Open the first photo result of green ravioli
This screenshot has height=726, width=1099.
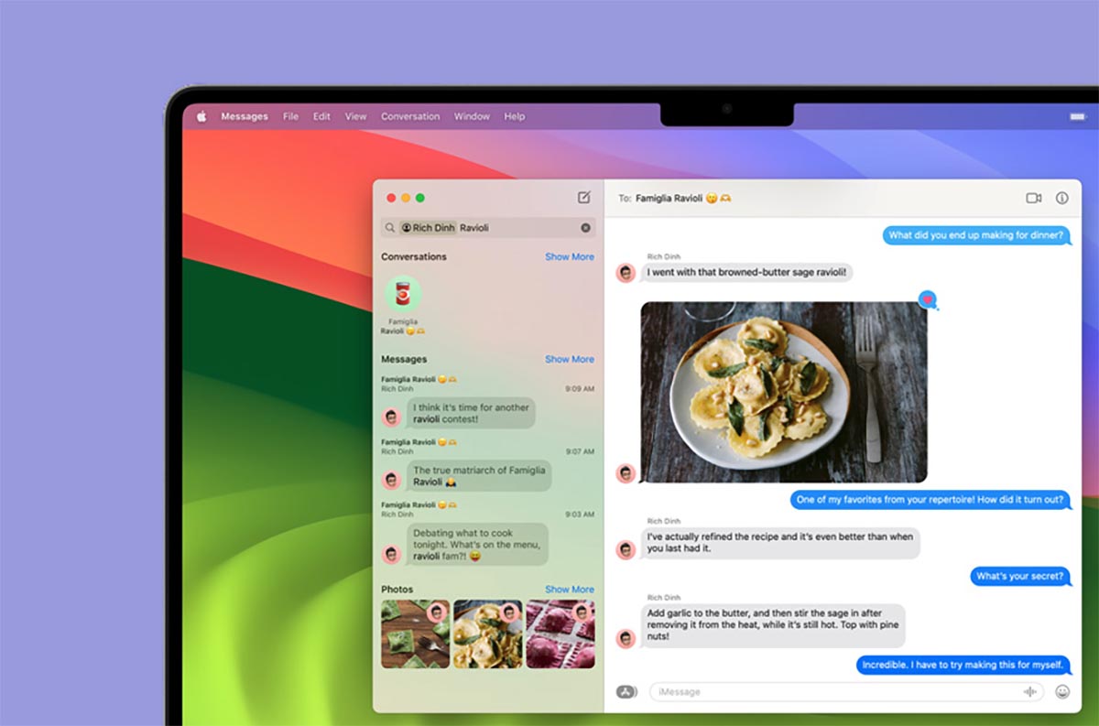point(416,634)
